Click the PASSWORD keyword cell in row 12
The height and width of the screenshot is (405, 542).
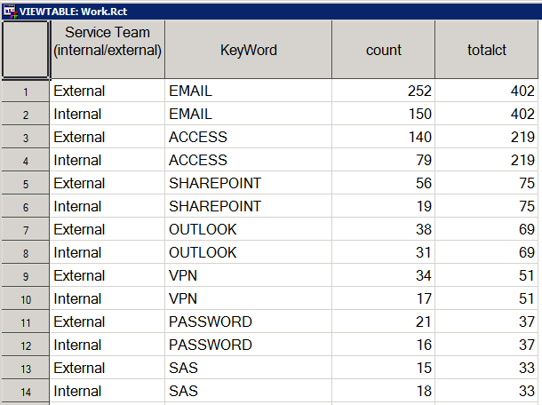click(249, 345)
